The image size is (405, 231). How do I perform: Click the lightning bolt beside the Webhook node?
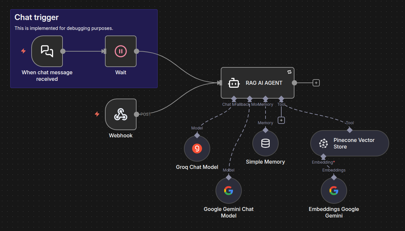tap(97, 114)
